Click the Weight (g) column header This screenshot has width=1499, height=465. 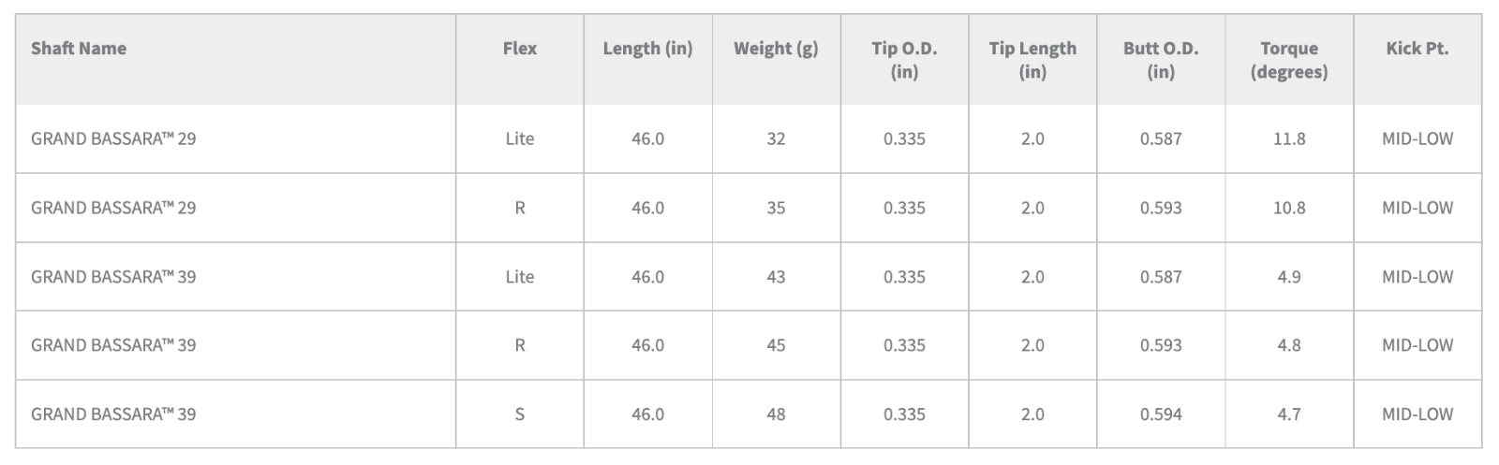(776, 49)
